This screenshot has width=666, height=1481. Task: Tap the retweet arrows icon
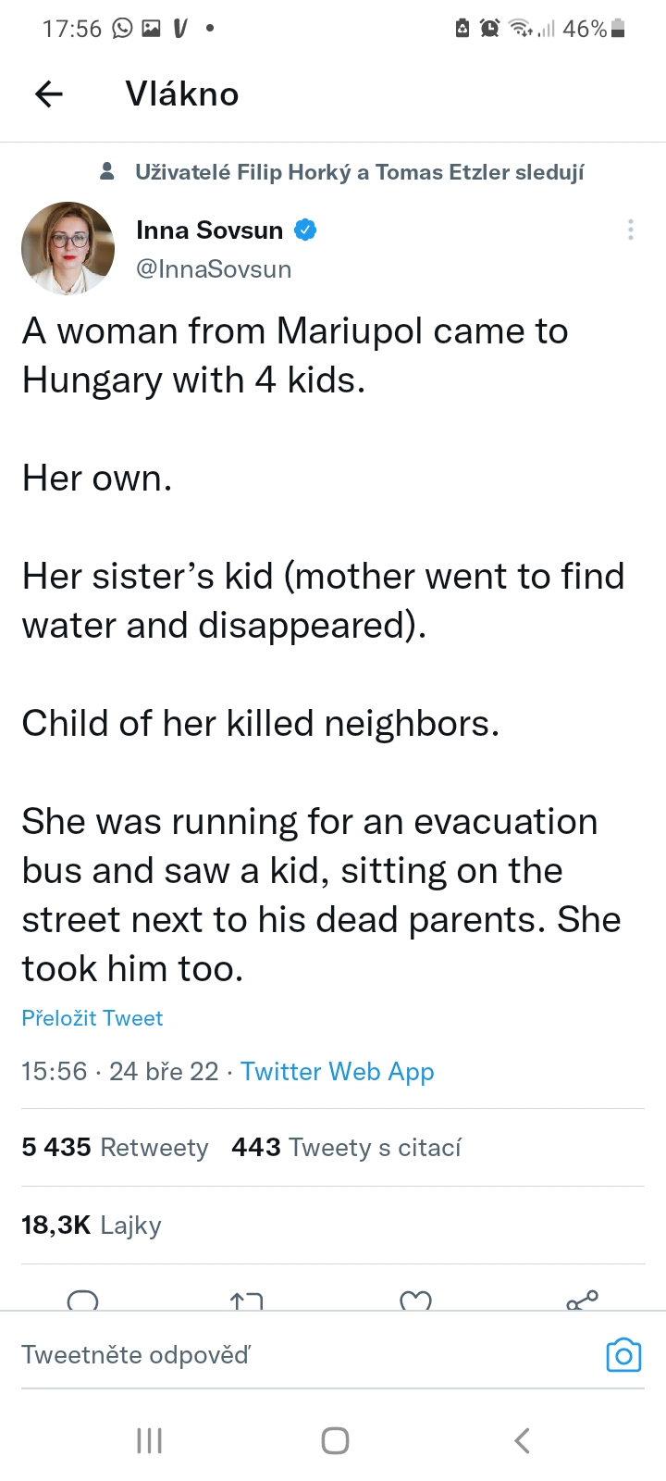pos(246,1301)
